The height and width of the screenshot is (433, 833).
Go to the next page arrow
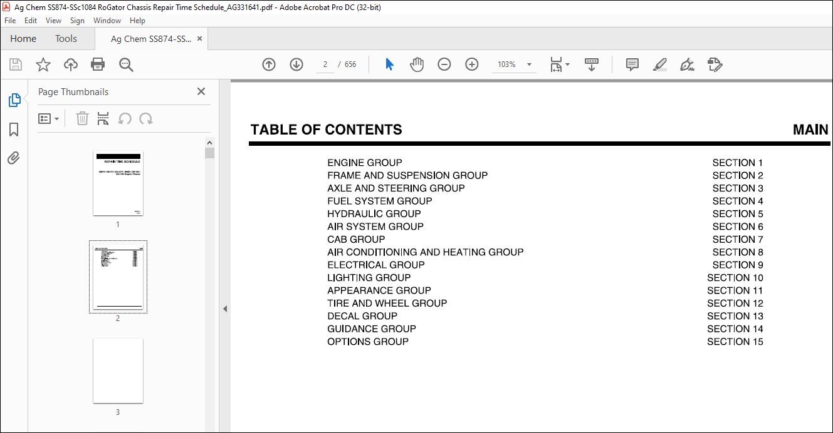pos(296,64)
